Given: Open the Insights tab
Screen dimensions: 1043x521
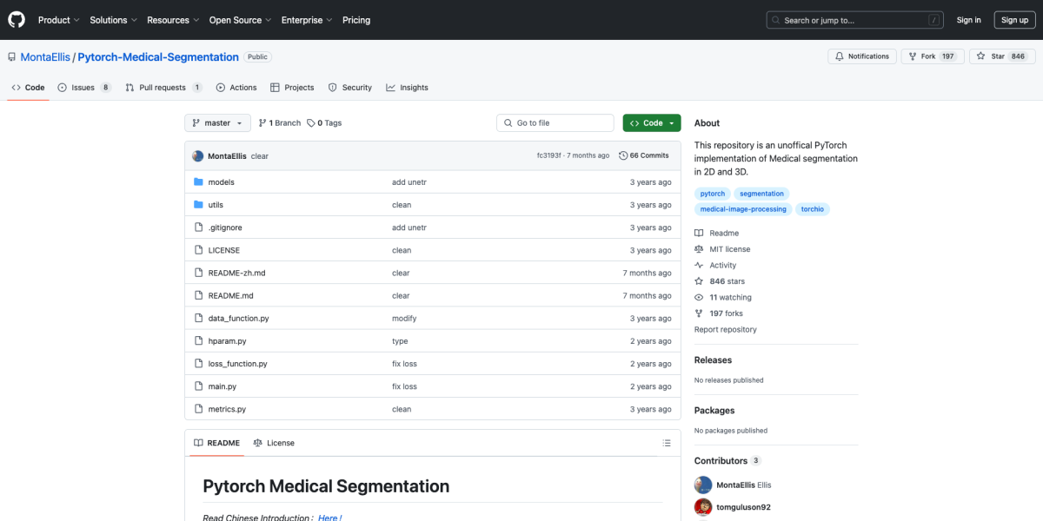Looking at the screenshot, I should point(407,87).
